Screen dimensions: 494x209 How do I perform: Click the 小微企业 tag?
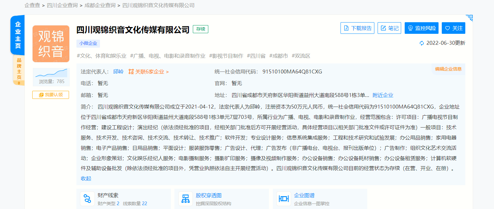(x=88, y=43)
